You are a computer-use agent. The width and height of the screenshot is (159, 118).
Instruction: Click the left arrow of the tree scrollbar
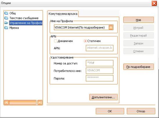pyautogui.click(x=6, y=103)
